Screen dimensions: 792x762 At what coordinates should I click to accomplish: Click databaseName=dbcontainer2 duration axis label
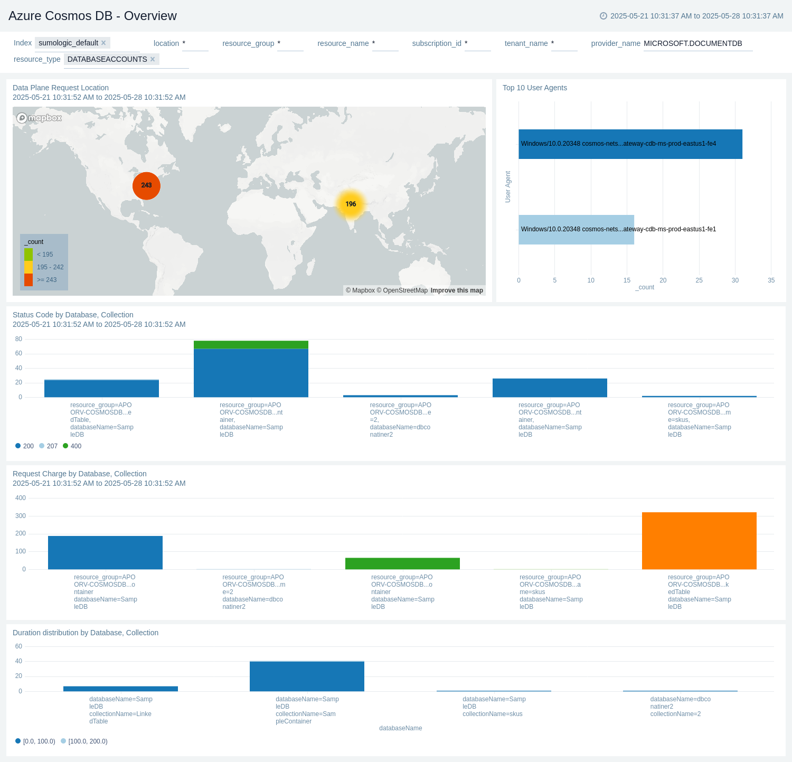tap(681, 707)
